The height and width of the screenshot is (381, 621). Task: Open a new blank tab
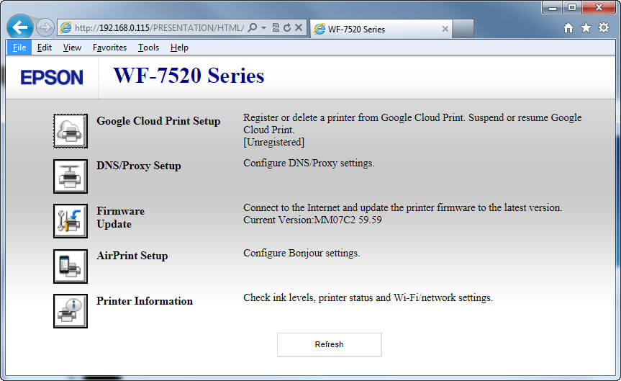[463, 29]
